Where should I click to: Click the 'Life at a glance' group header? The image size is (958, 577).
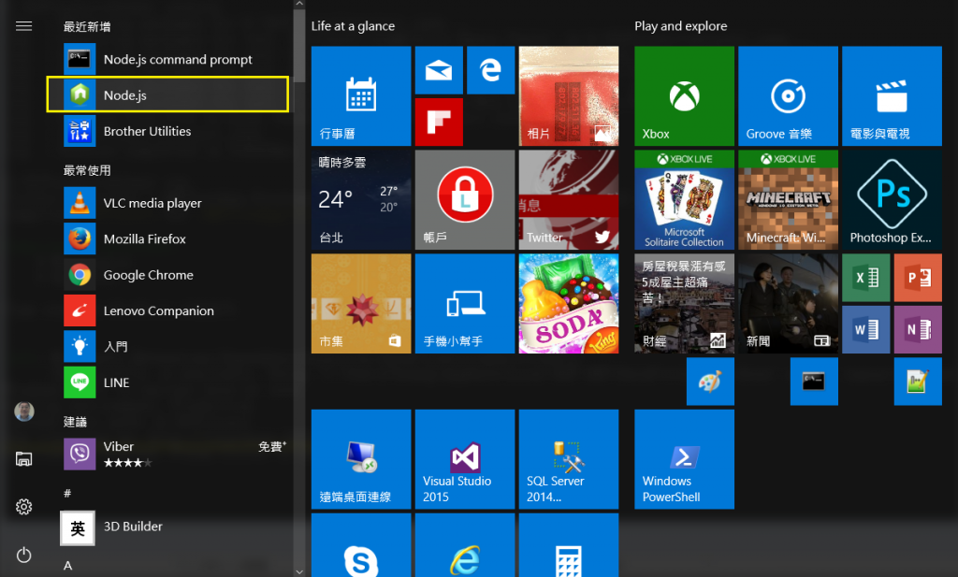tap(353, 26)
